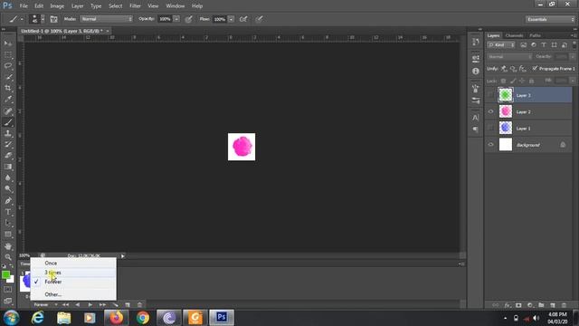Viewport: 579px width, 326px height.
Task: Duplicate the selected frame in Timeline
Action: 128,305
